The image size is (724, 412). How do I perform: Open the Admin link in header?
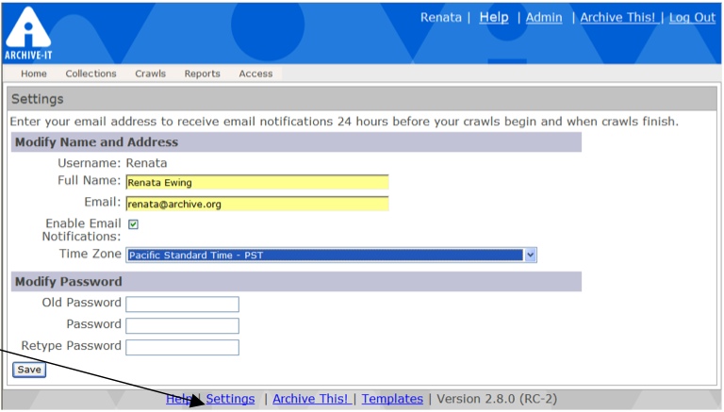point(544,18)
